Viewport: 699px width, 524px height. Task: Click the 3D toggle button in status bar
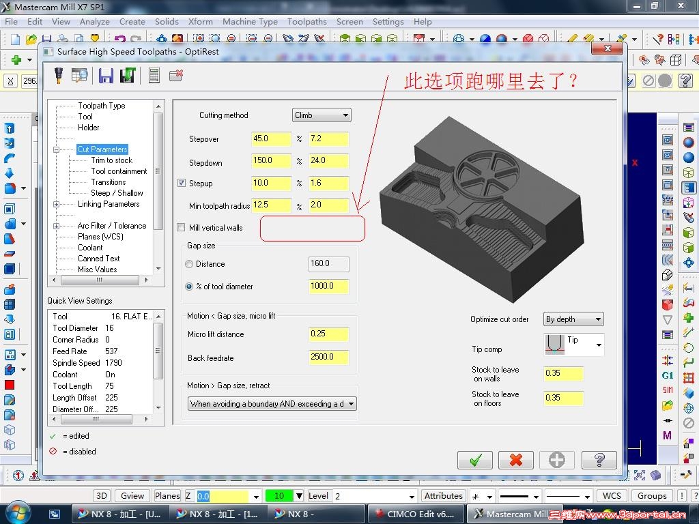click(102, 496)
